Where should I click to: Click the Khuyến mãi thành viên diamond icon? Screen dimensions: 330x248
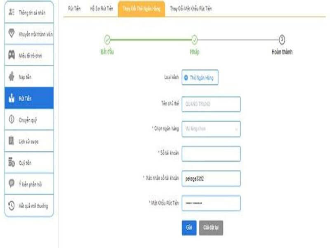click(12, 34)
